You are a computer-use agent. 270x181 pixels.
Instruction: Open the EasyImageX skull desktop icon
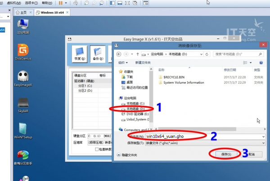22,77
